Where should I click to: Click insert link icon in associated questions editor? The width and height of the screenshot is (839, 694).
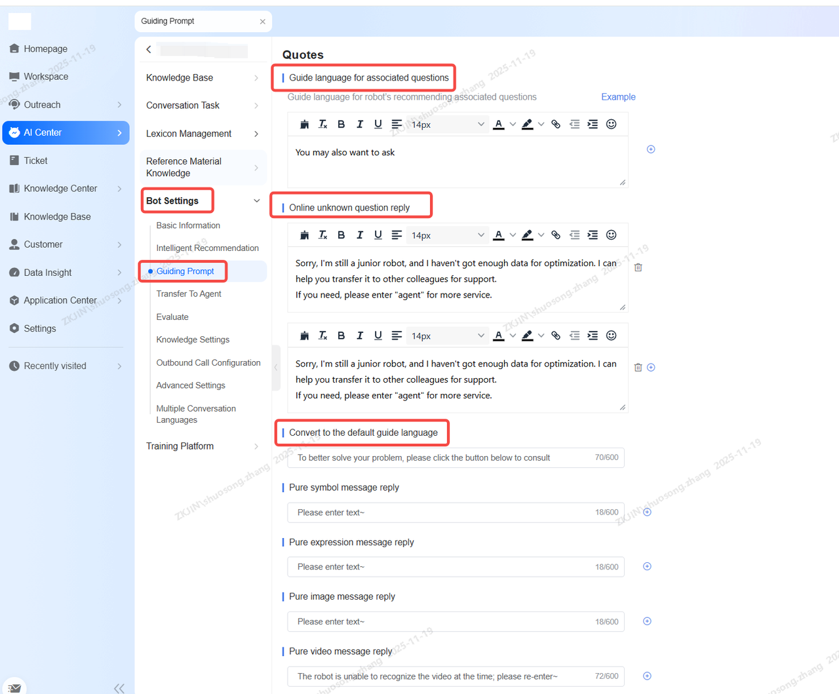[556, 125]
